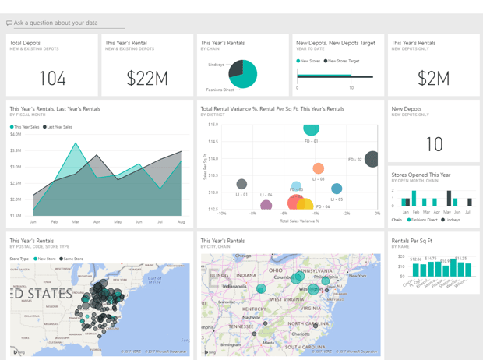Type in the 'Ask a question about your data' box
This screenshot has width=483, height=360.
tap(66, 23)
